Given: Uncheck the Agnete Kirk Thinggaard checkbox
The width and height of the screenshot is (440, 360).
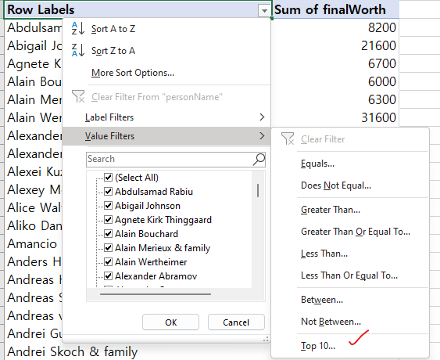Looking at the screenshot, I should tap(109, 219).
